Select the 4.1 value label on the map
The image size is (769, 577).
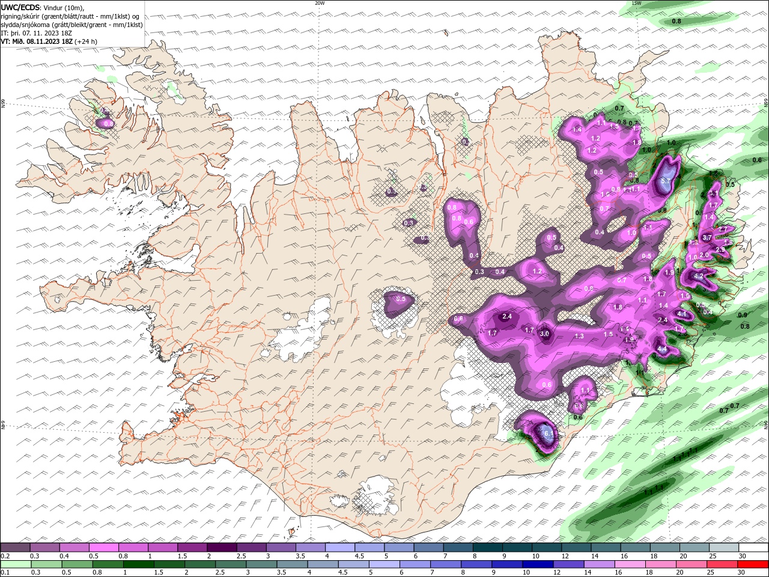point(681,314)
